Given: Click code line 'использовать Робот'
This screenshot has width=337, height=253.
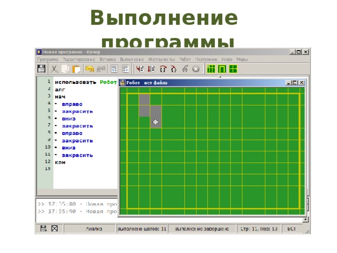Looking at the screenshot, I should coord(86,82).
